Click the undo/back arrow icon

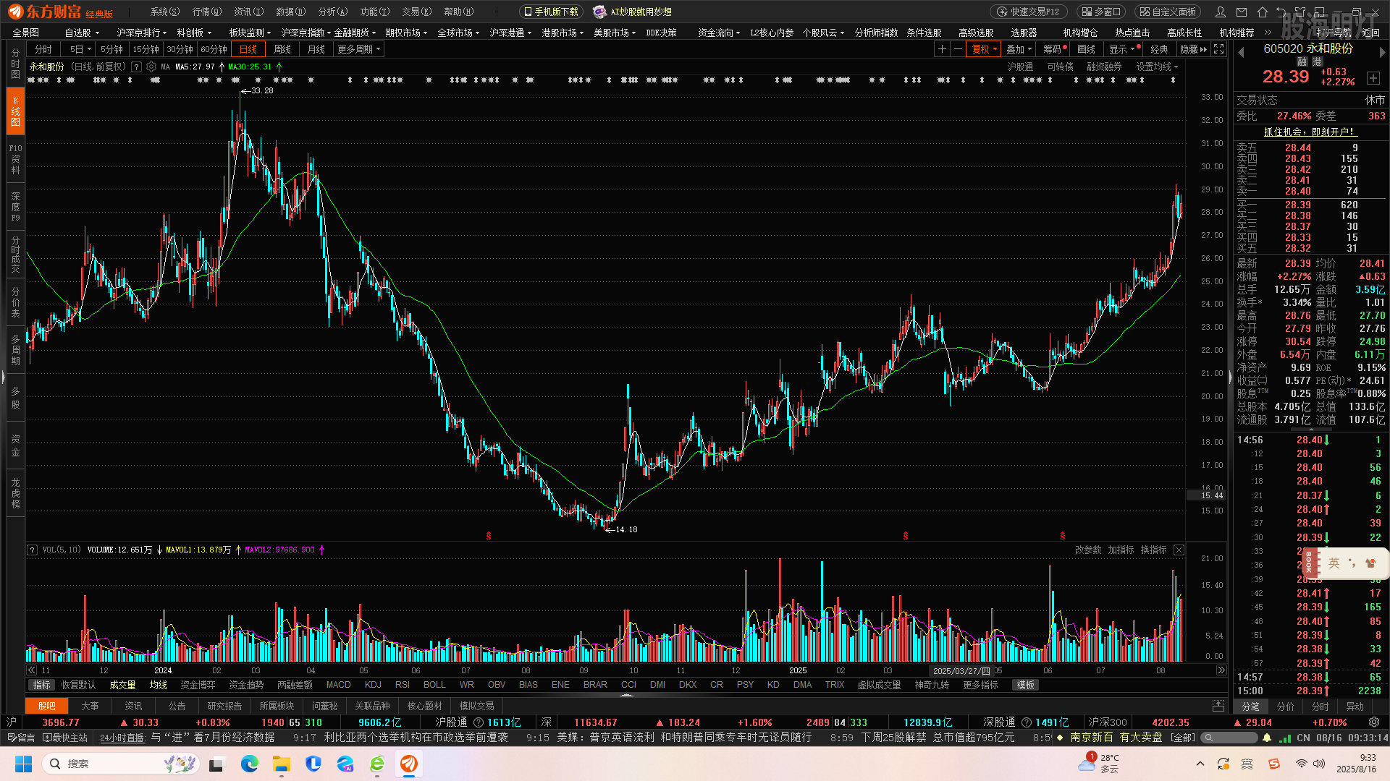tap(1281, 12)
